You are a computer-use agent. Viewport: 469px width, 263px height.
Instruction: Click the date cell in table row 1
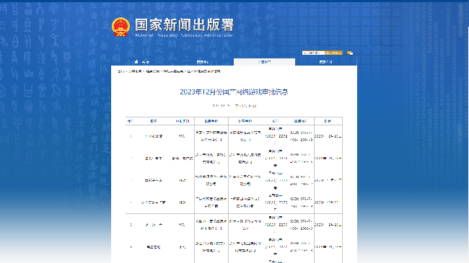[x=328, y=136]
